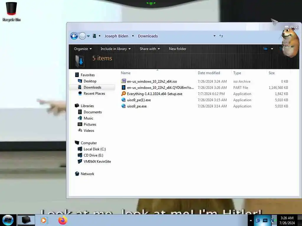Viewport: 302px width, 226px height.
Task: Open the view options dropdown arrow
Action: pos(272,49)
